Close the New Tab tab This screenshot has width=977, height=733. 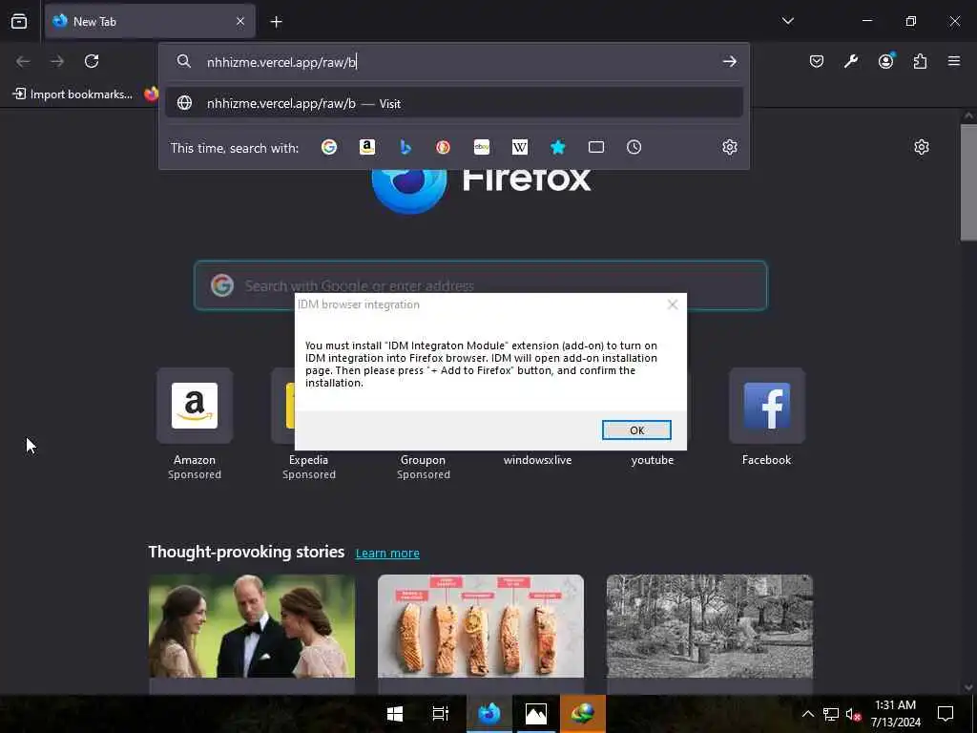[240, 21]
